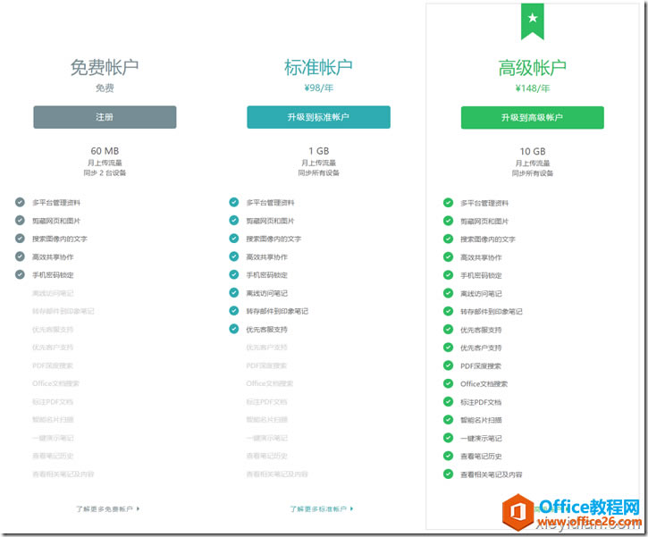
Task: Click 升级到高级帐户 upgrade button
Action: [533, 117]
